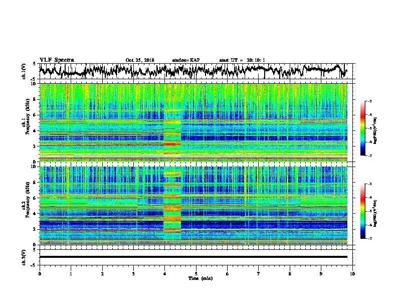This screenshot has width=397, height=307.
Task: Click the time axis tick label "10"
Action: pos(352,274)
